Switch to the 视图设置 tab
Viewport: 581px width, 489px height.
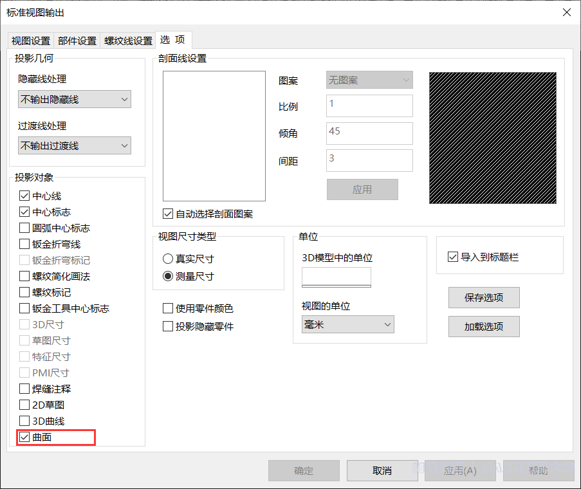[31, 41]
